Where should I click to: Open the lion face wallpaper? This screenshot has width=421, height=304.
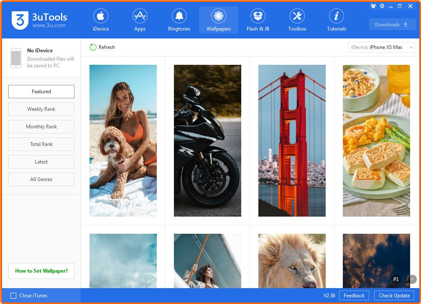click(x=292, y=261)
